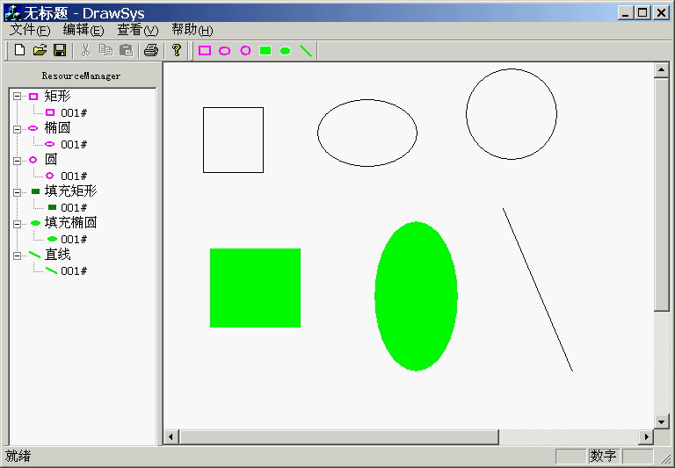Collapse the 矩形 tree node

tap(17, 97)
